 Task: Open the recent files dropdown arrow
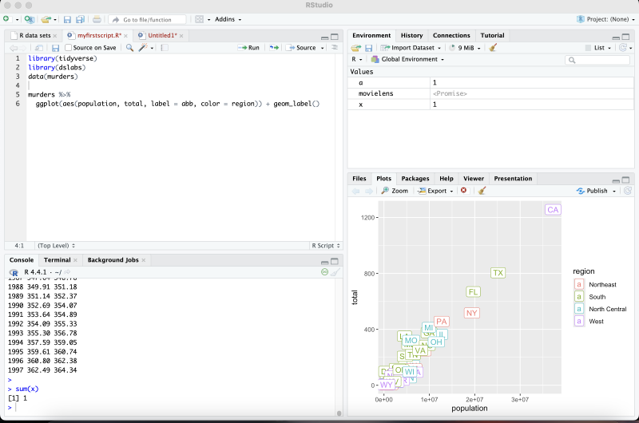tap(55, 19)
